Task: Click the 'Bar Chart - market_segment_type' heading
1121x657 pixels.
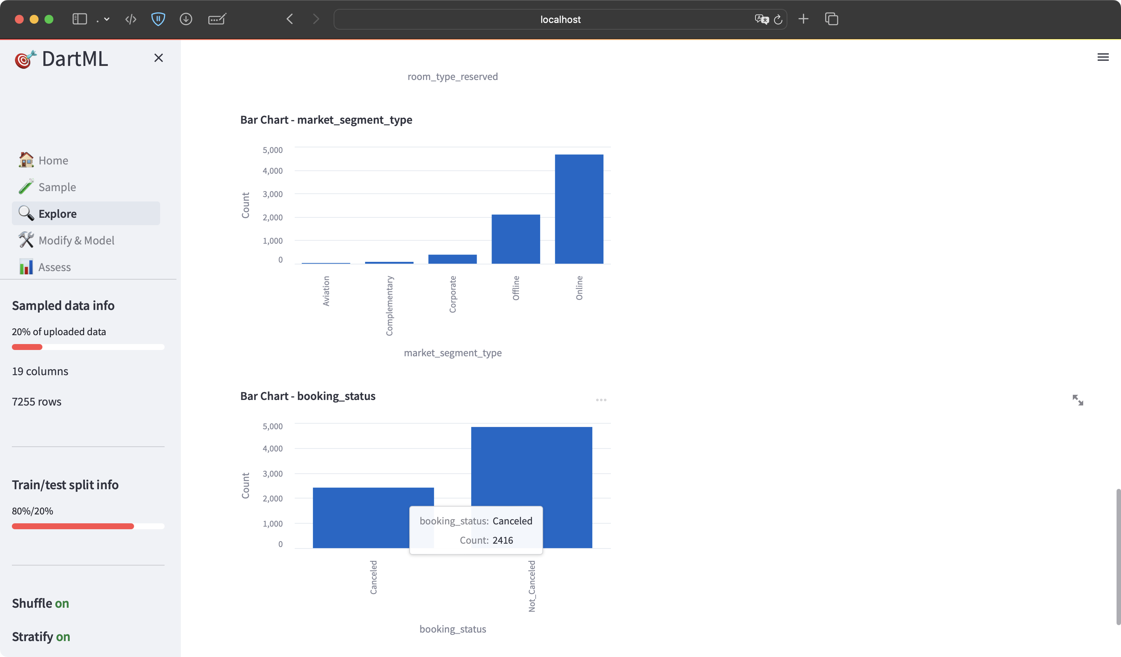Action: pyautogui.click(x=326, y=120)
